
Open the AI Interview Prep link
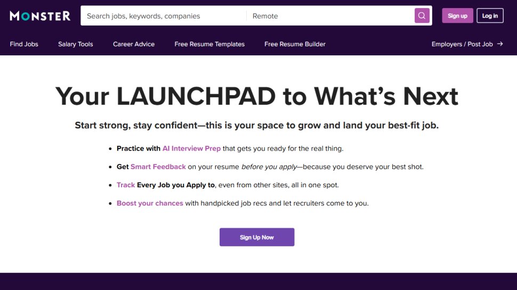(x=191, y=148)
